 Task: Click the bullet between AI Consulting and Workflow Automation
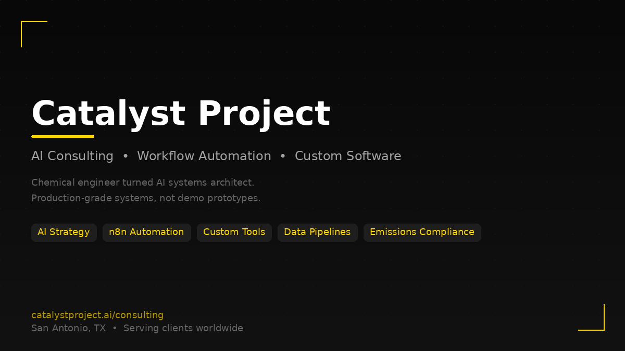point(125,156)
